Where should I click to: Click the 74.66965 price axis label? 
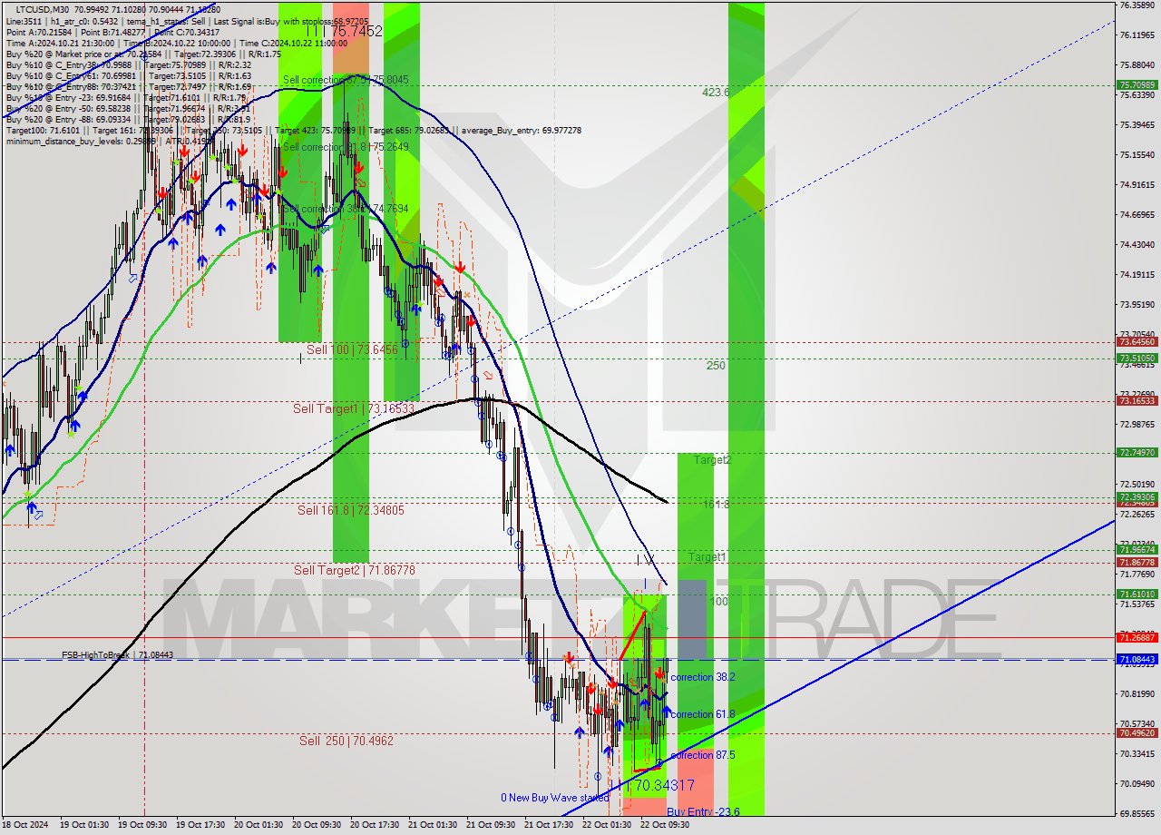[1137, 215]
